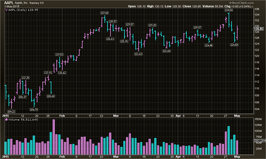The height and width of the screenshot is (159, 266).
Task: Click the May marker on price time axis
Action: click(x=237, y=115)
